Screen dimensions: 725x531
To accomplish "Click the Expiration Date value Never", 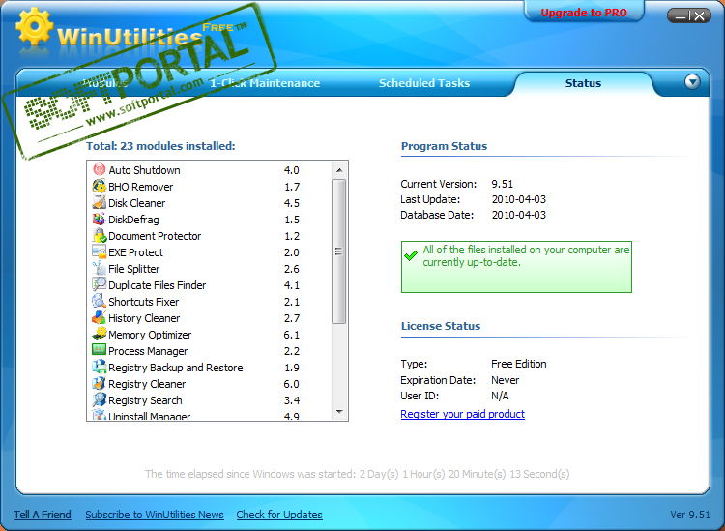I will click(x=505, y=380).
